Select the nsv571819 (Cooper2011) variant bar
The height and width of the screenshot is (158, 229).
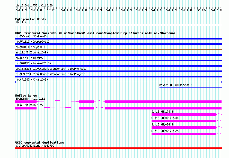point(118,44)
